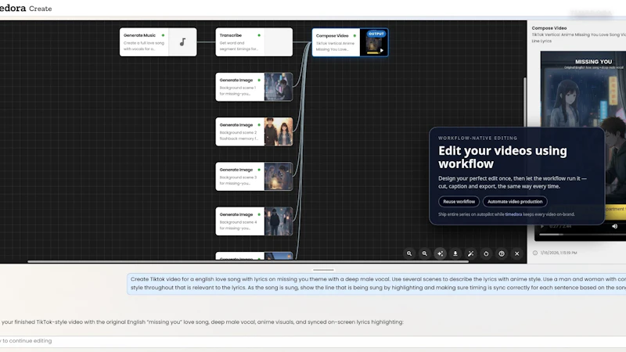Zoom out on the workflow canvas
Screen dimensions: 626x352
coord(424,253)
